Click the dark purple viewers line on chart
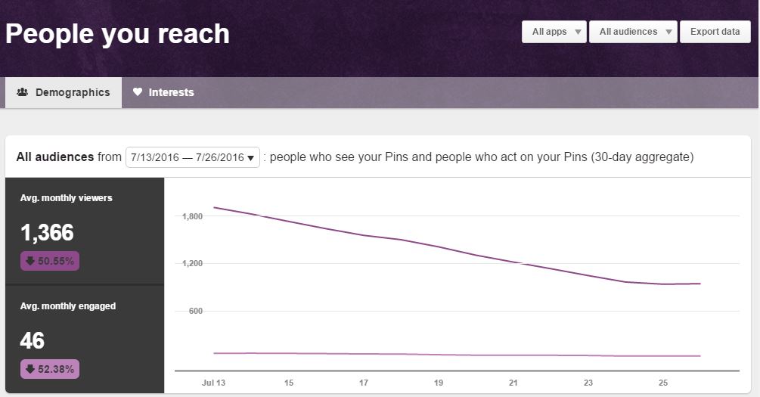Screen dimensions: 760x397 tap(439, 245)
